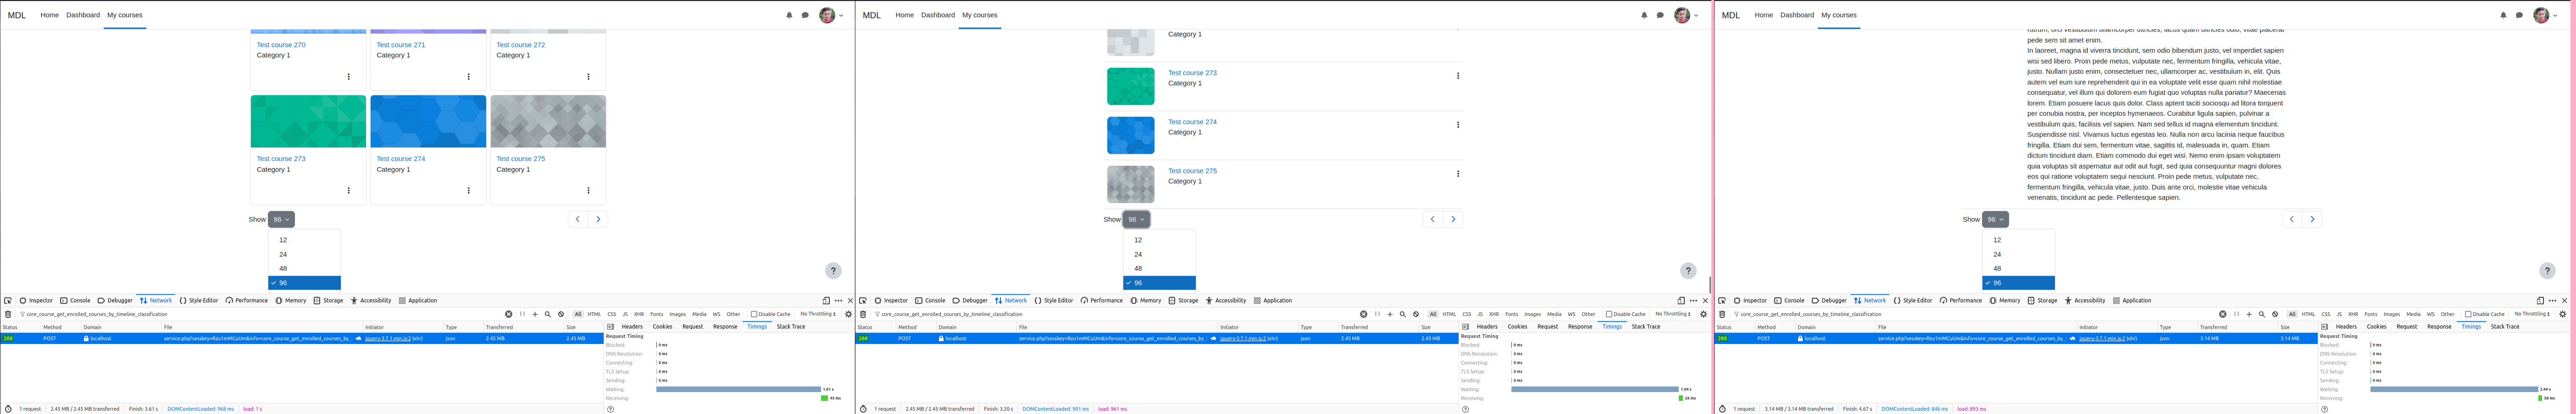Open actions menu for Test course 273 card
2576x414 pixels.
tap(348, 191)
